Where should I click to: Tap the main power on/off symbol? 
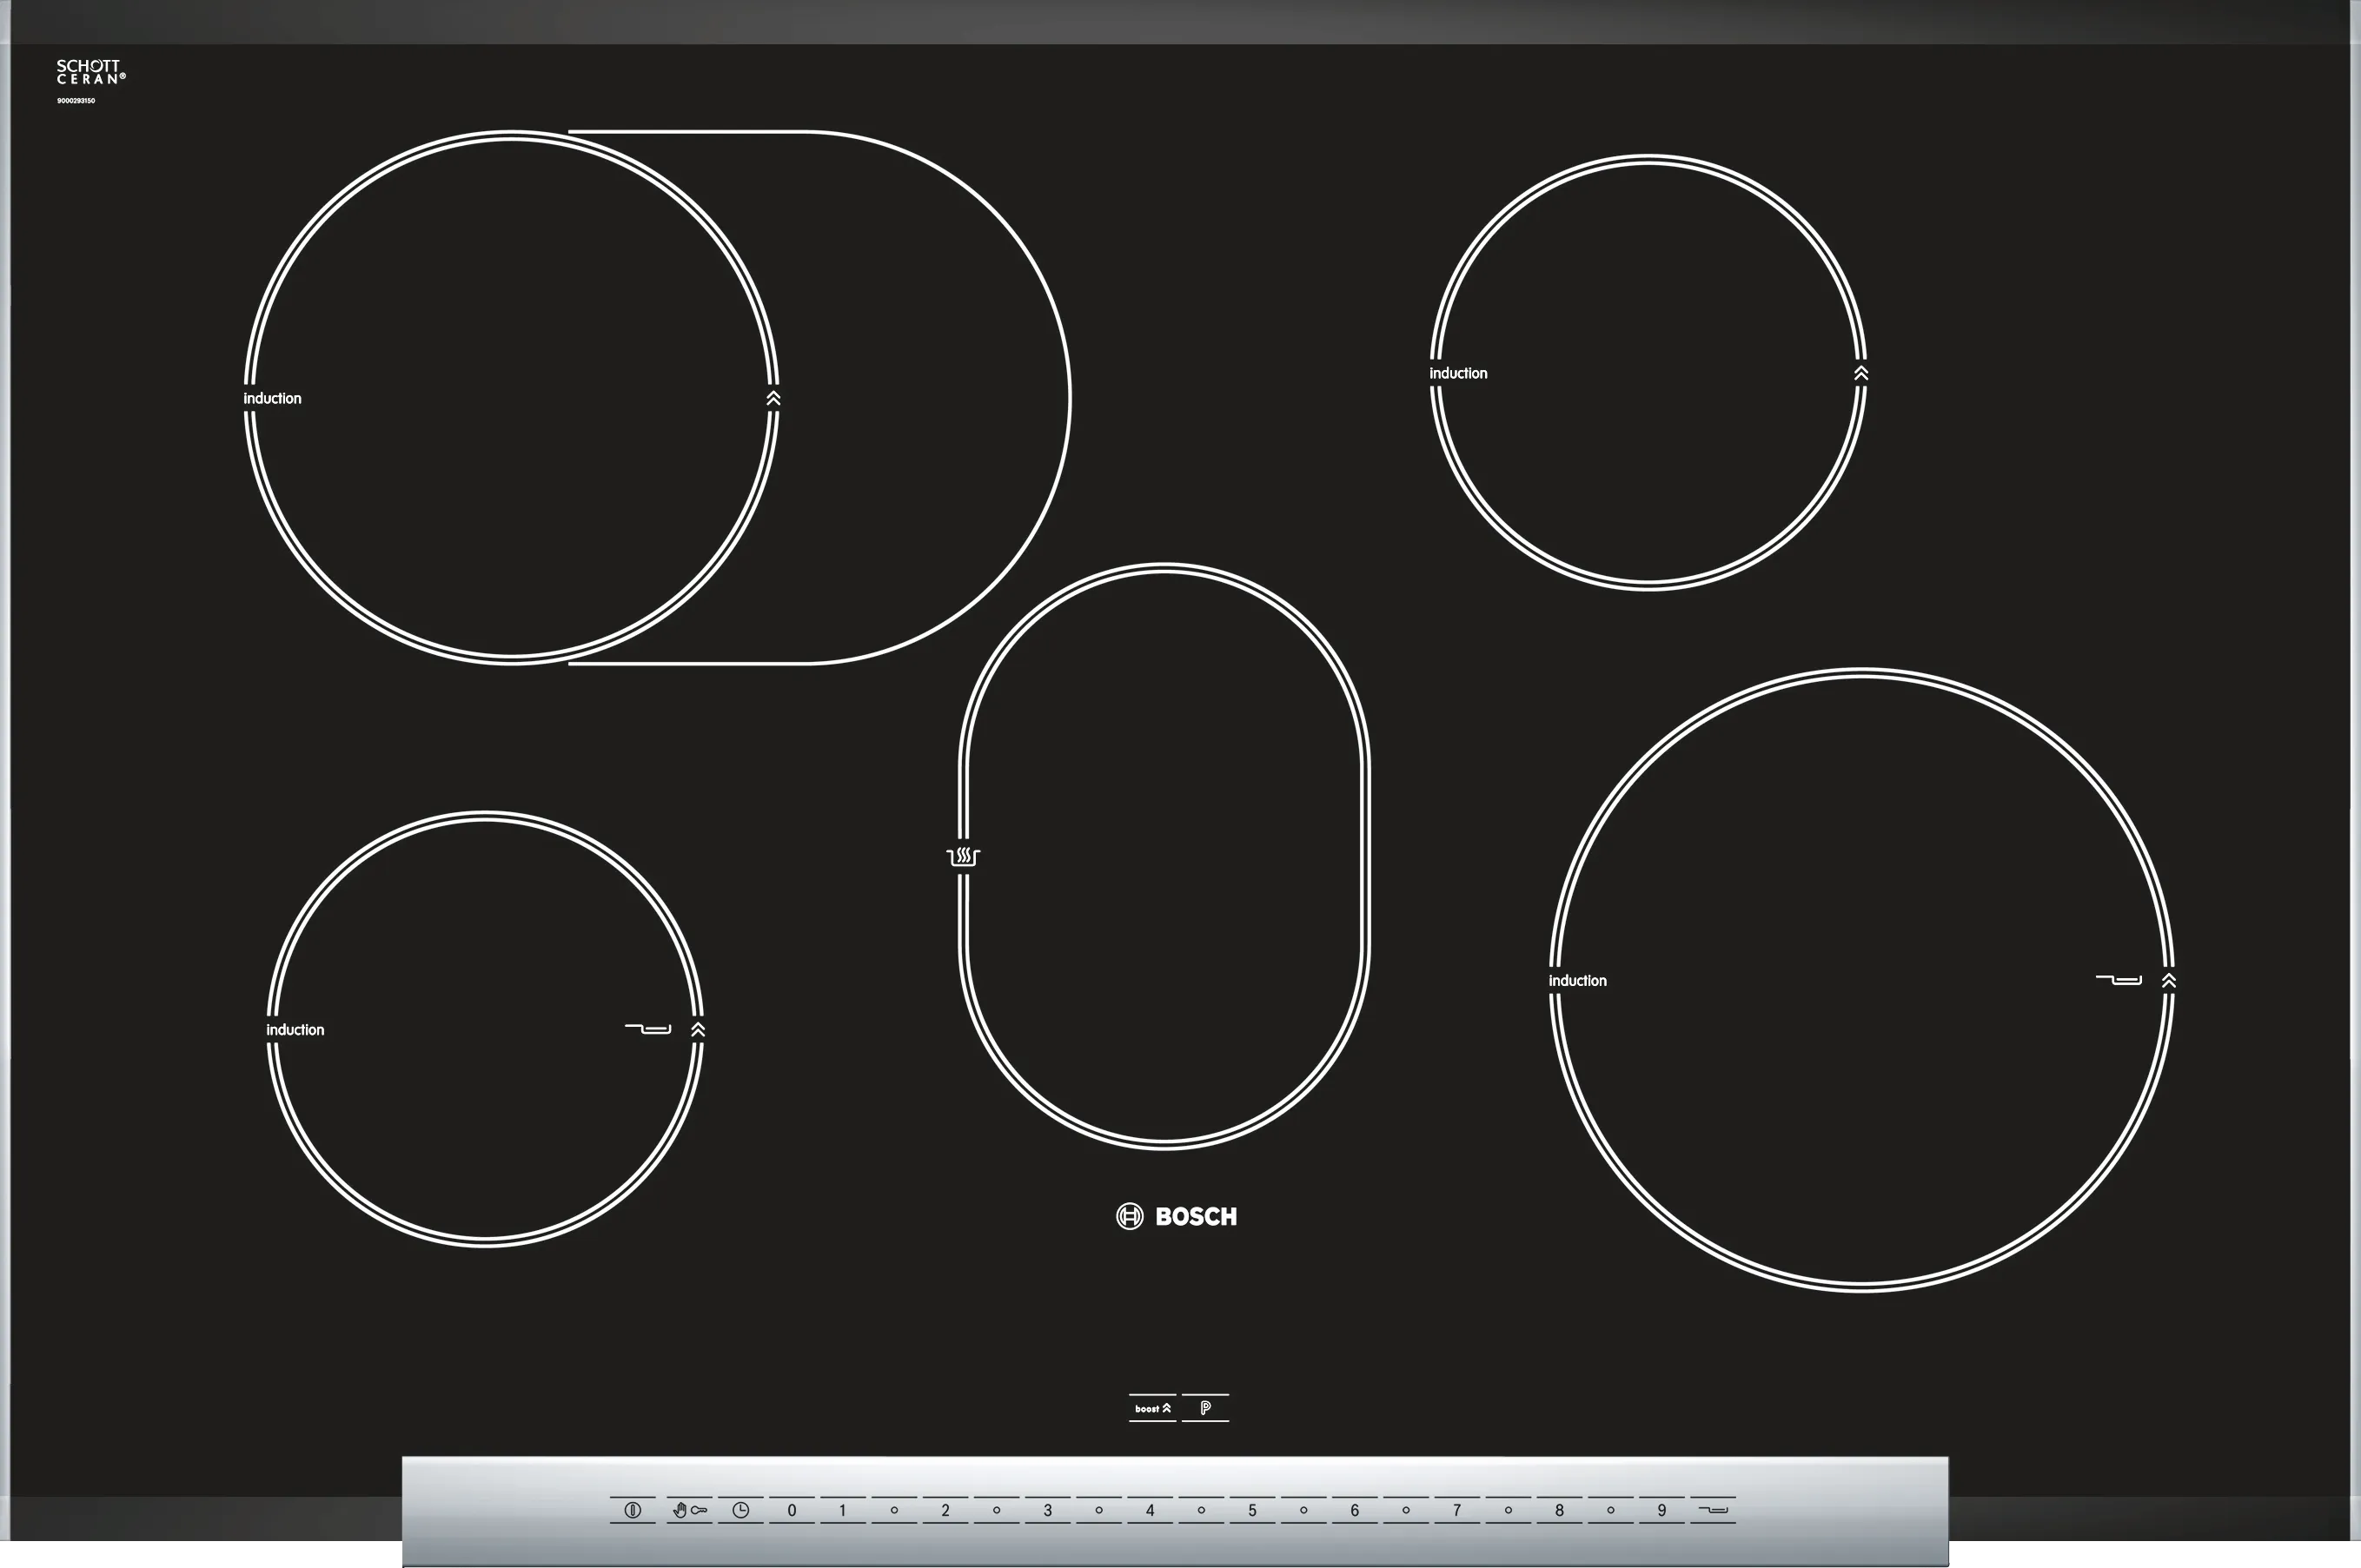tap(633, 1510)
